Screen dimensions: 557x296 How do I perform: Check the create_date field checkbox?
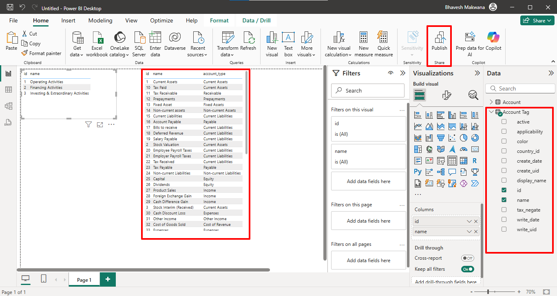pos(504,161)
